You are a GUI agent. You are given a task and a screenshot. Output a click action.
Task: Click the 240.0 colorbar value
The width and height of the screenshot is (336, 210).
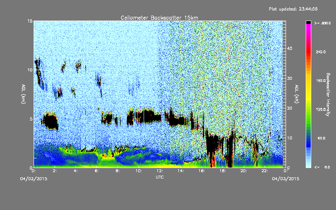coord(321,52)
